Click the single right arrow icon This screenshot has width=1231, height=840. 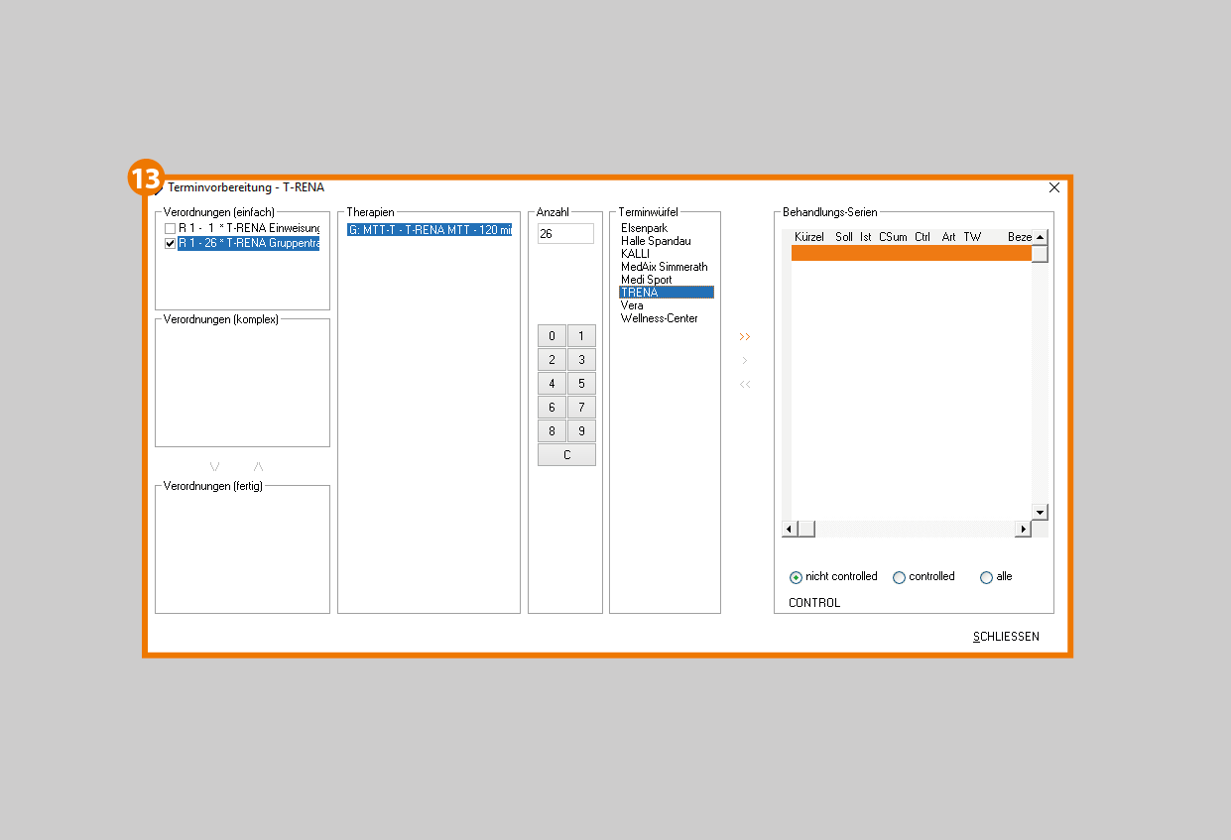click(x=745, y=361)
